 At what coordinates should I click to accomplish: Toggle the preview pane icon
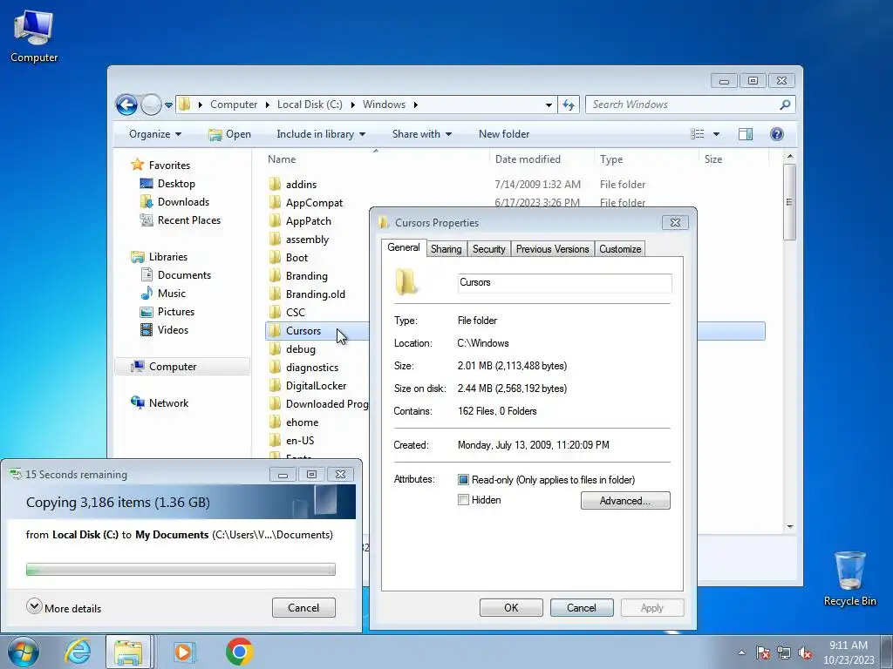[x=746, y=134]
